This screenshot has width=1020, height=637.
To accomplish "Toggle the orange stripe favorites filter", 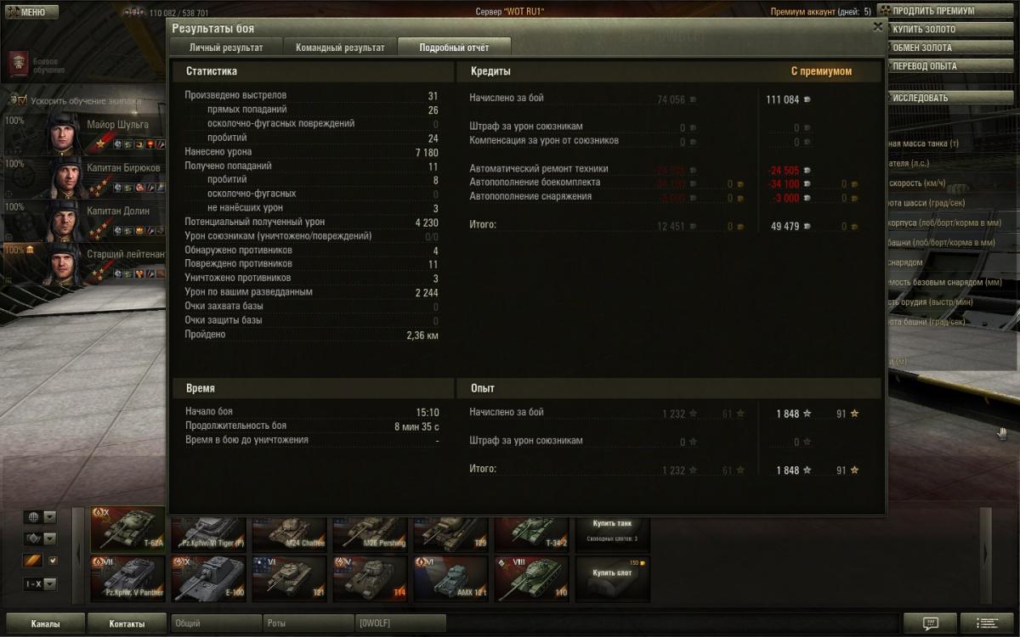I will pyautogui.click(x=32, y=561).
